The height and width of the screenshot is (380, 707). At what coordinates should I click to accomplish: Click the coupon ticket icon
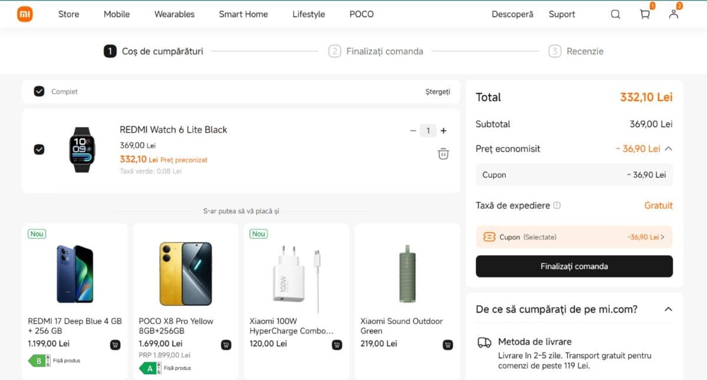point(489,237)
